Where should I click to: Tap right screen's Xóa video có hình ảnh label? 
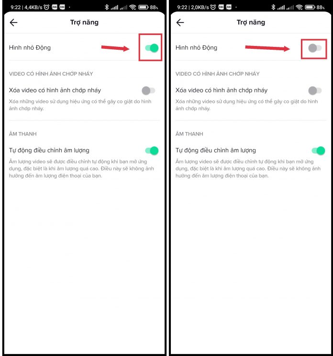(x=222, y=90)
